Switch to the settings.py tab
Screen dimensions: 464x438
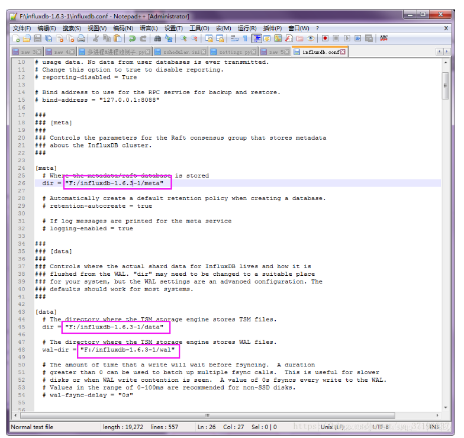click(x=233, y=52)
